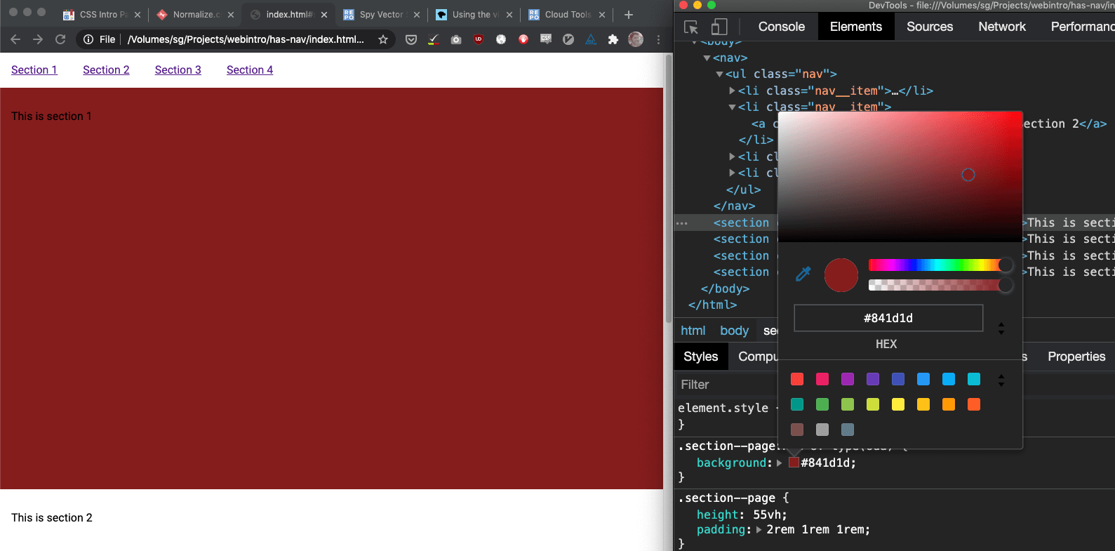Open a new browser tab
1115x551 pixels.
[x=629, y=14]
